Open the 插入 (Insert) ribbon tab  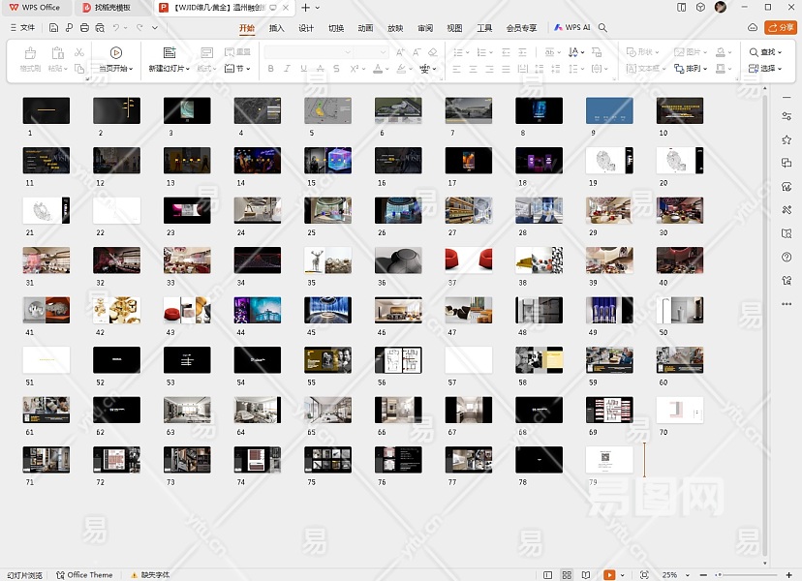click(x=277, y=28)
